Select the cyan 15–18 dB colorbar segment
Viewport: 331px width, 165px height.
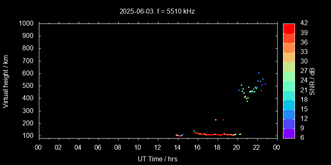click(x=289, y=104)
